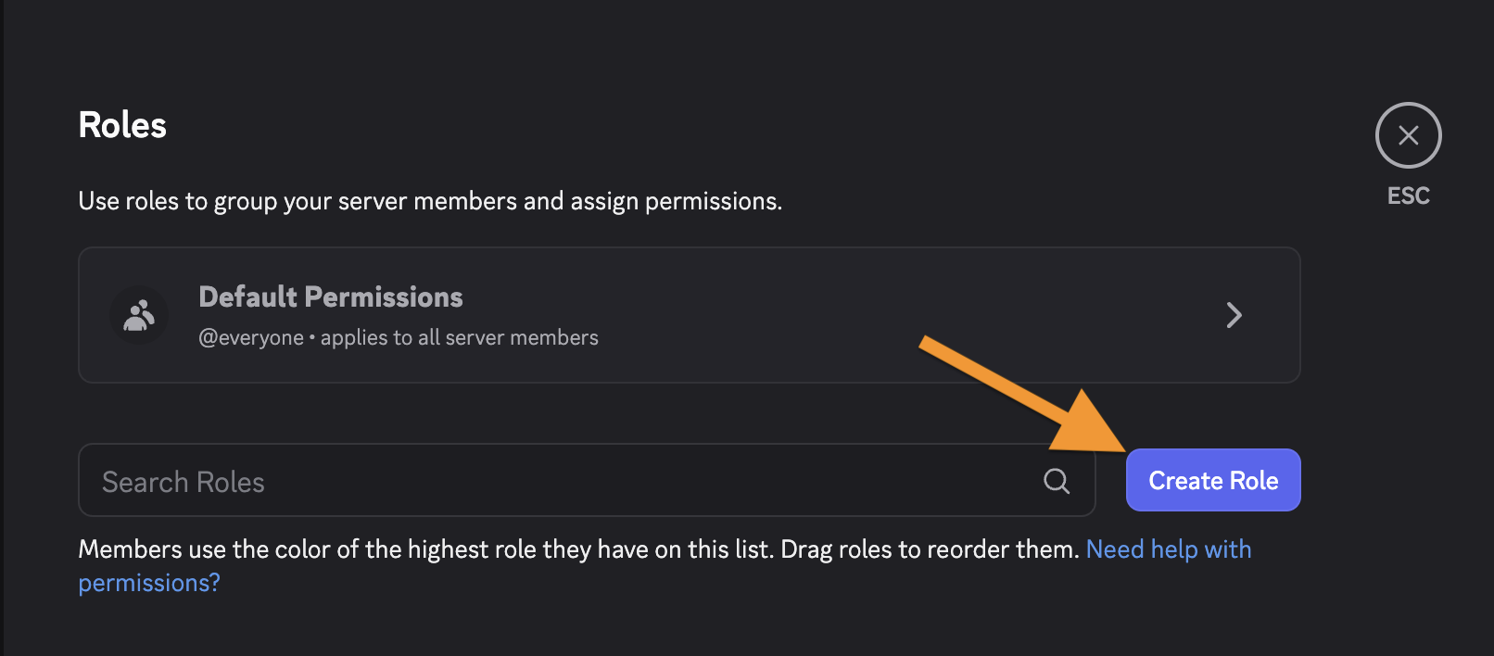Close Roles settings with the X icon

[x=1408, y=135]
